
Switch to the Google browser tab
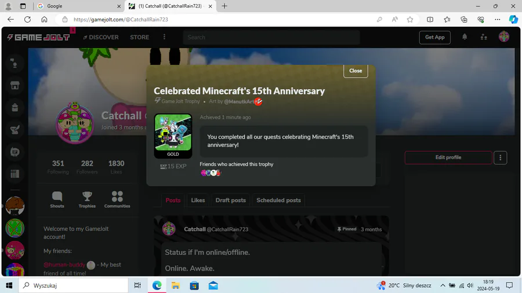(x=78, y=6)
